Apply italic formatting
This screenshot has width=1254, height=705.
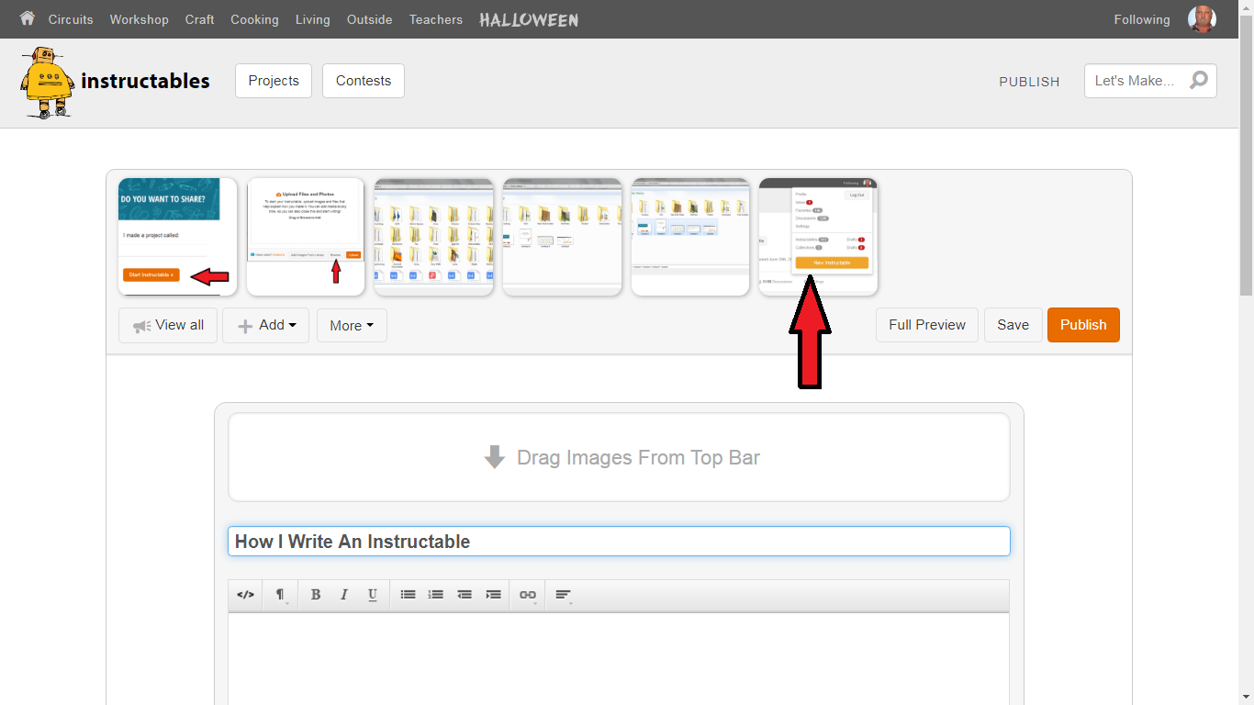pos(344,595)
